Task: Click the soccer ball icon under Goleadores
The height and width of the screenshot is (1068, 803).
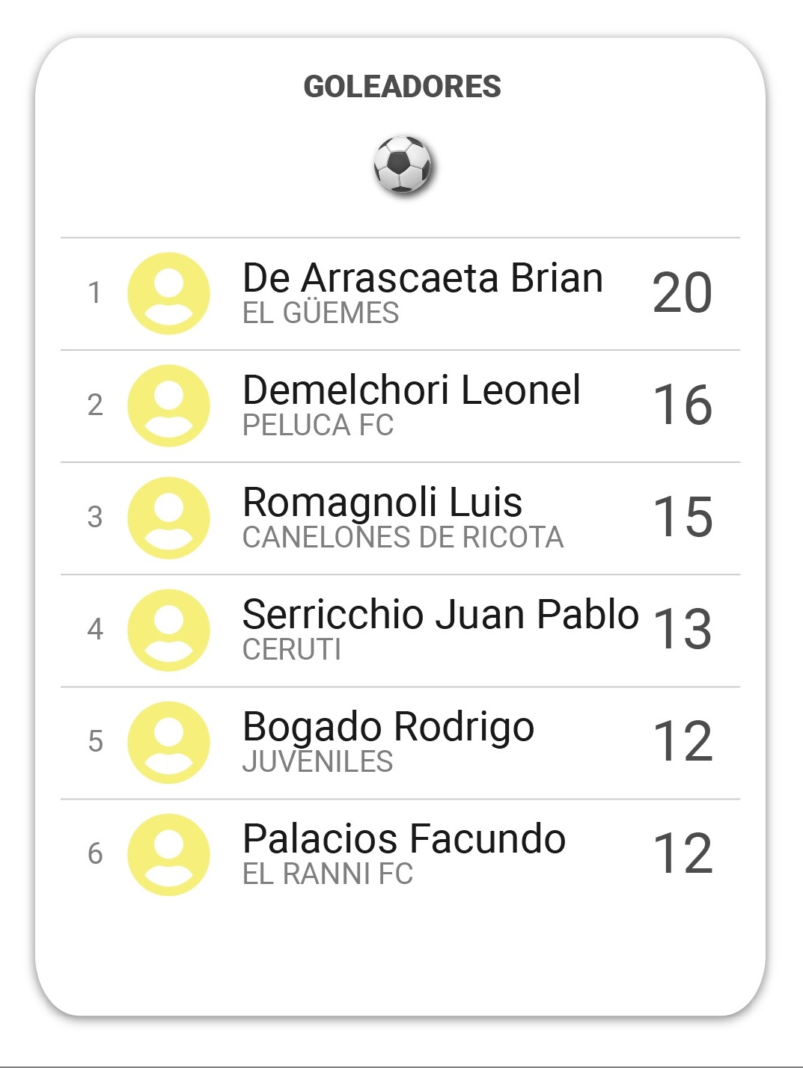Action: point(403,164)
